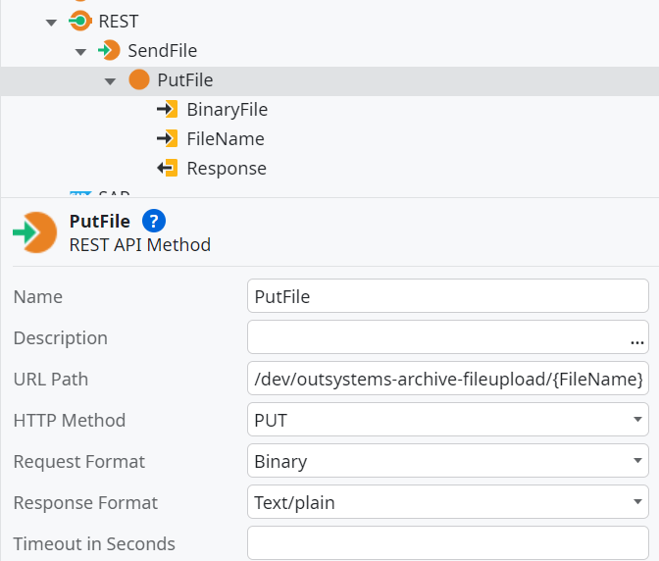The width and height of the screenshot is (659, 561).
Task: Click the Response output parameter icon
Action: pyautogui.click(x=167, y=168)
